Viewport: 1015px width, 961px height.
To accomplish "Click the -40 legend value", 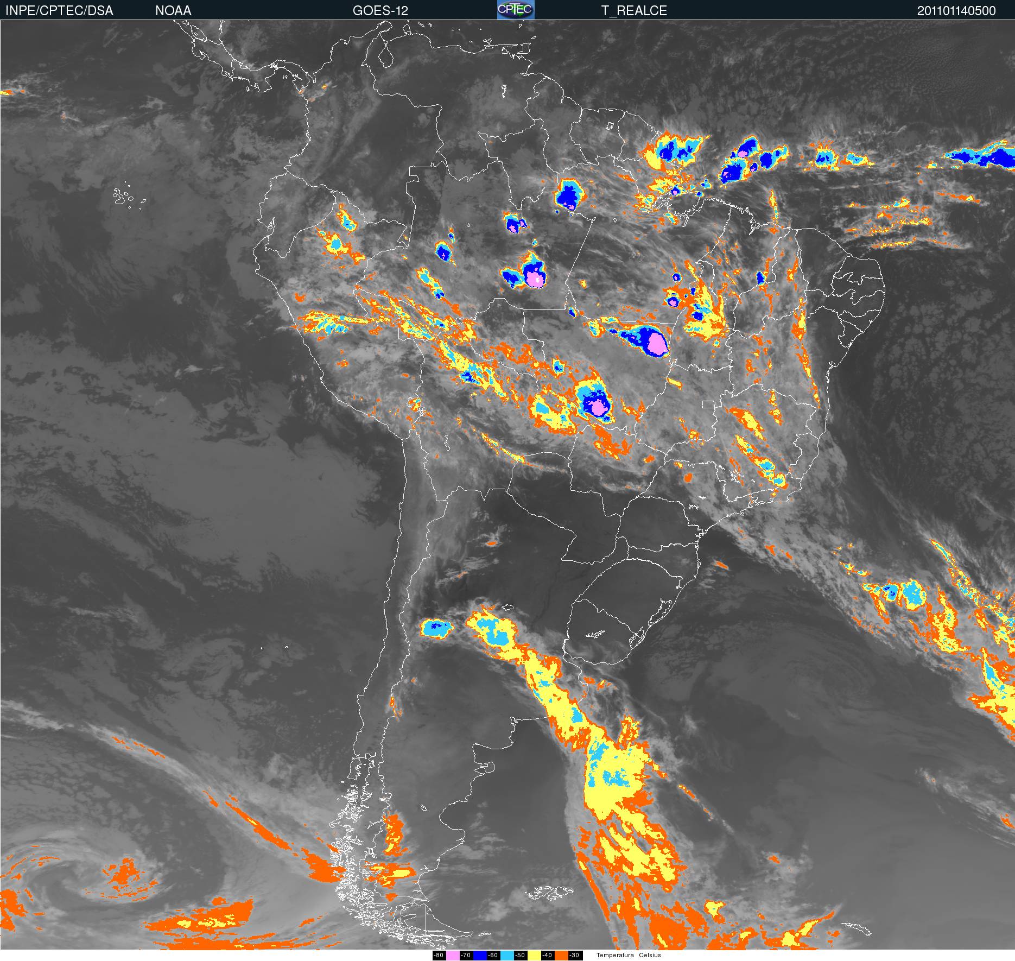I will (x=547, y=956).
